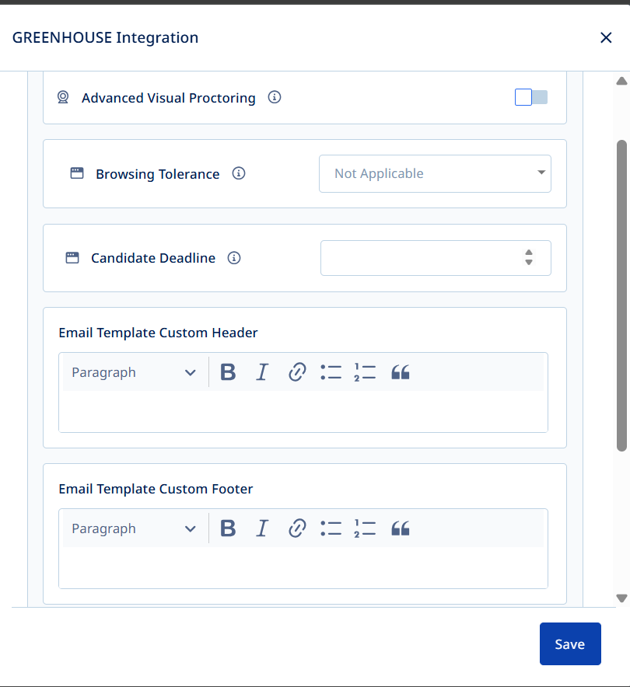Click the 'Email Template Custom Footer' label

click(156, 489)
